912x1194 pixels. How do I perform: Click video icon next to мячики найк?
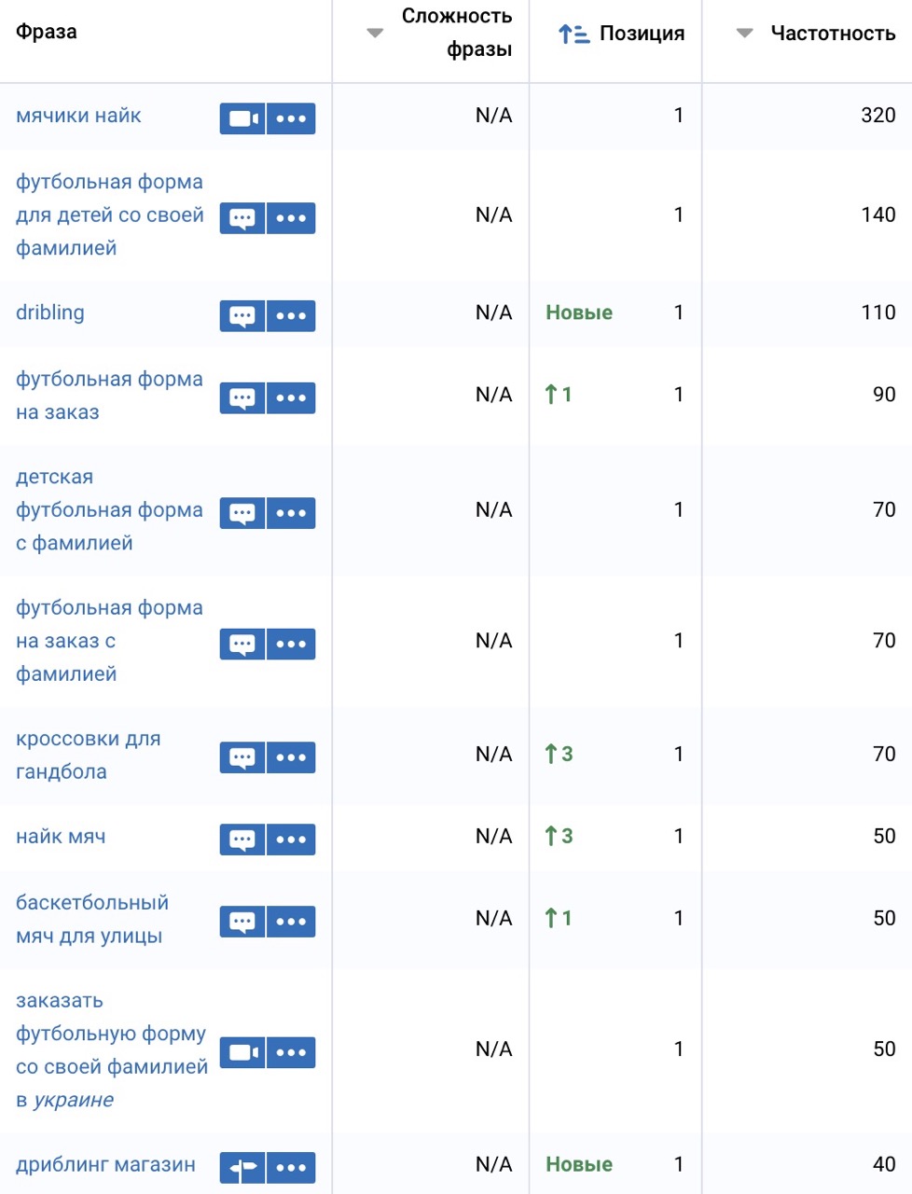pyautogui.click(x=242, y=118)
